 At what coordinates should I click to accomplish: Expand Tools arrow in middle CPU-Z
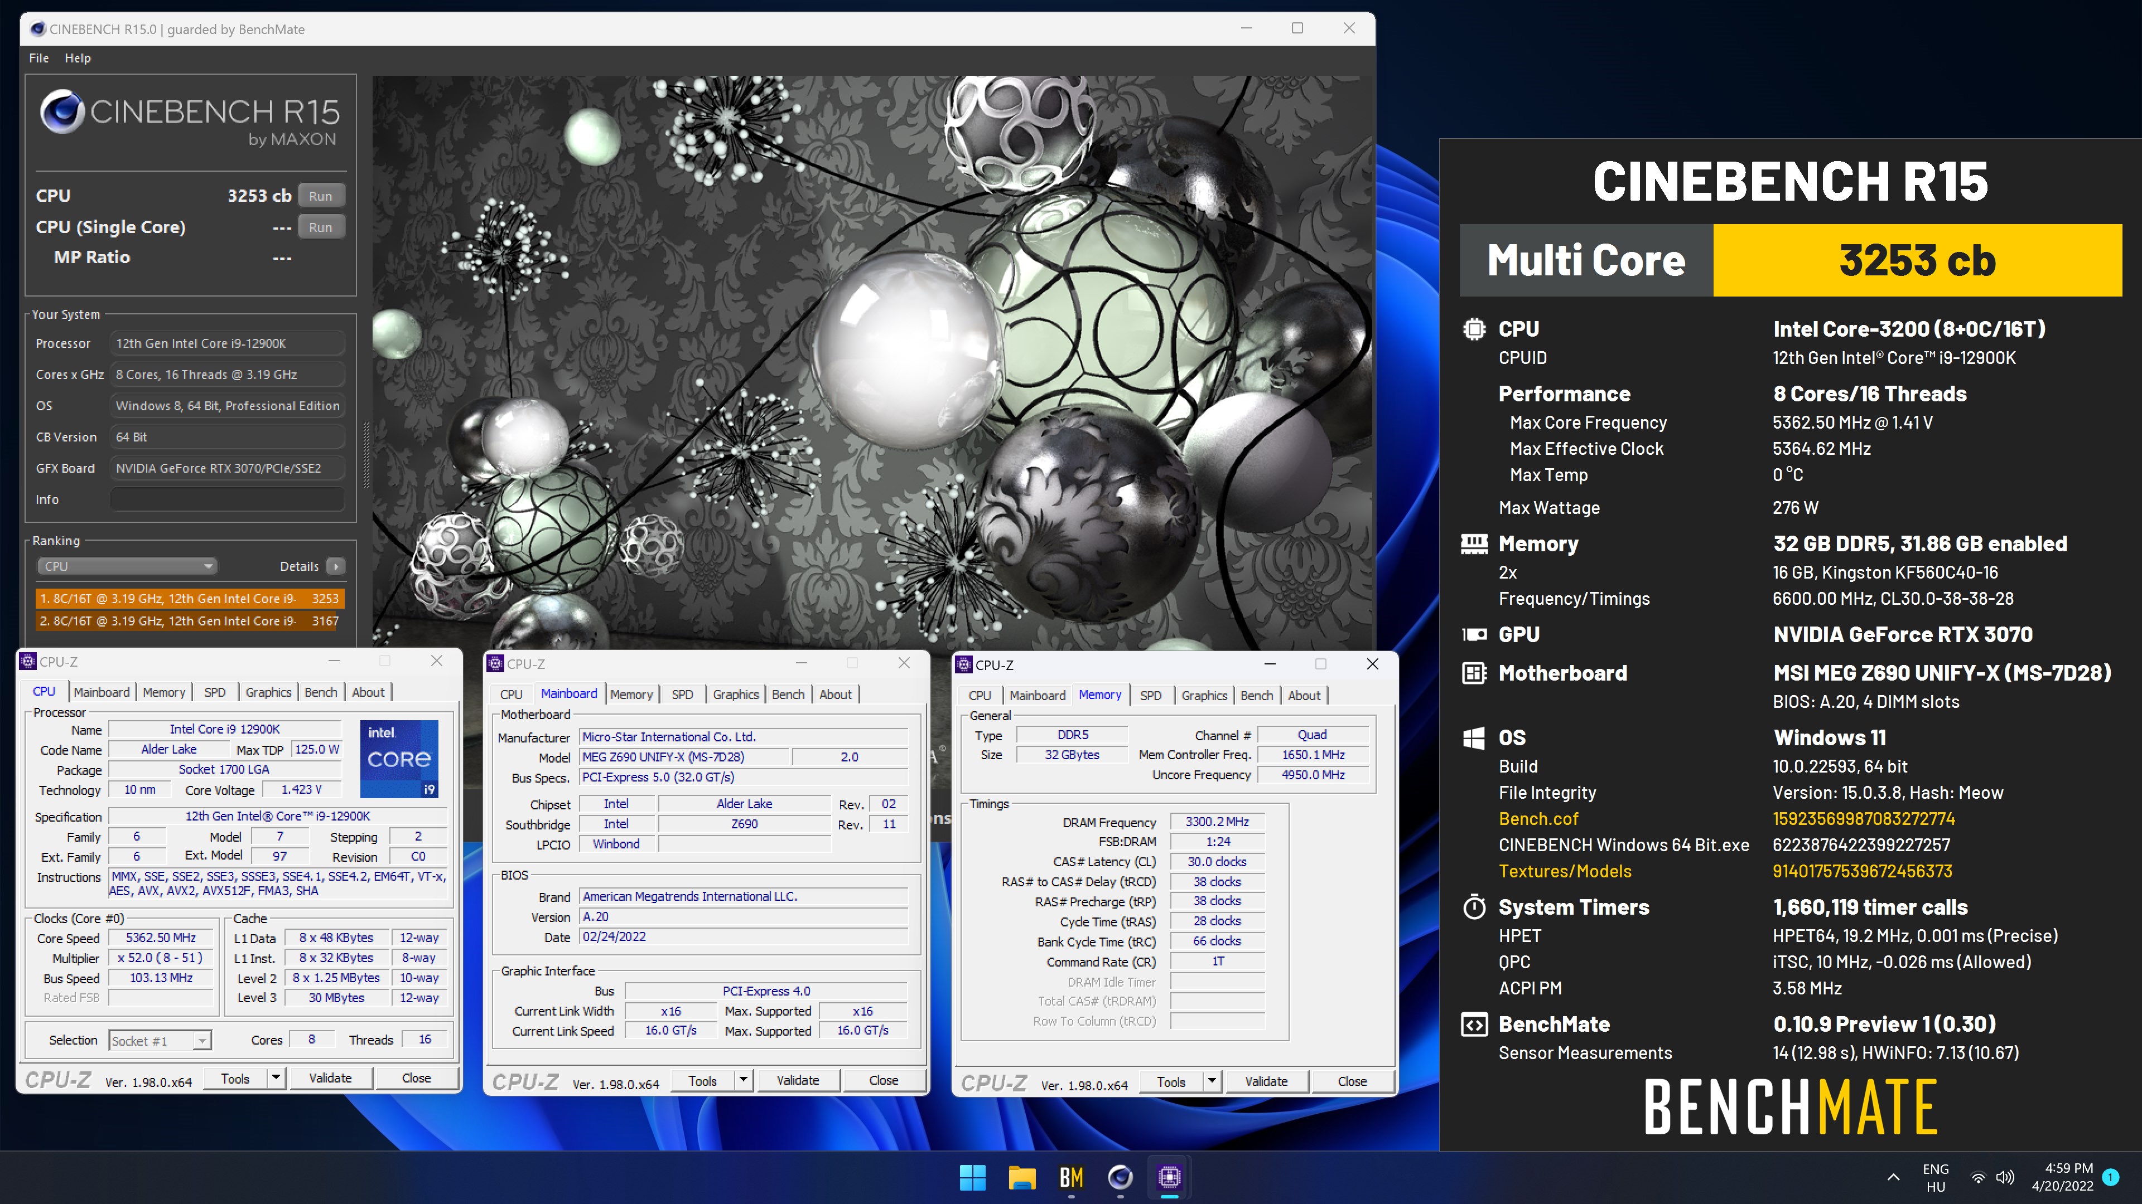pyautogui.click(x=744, y=1080)
